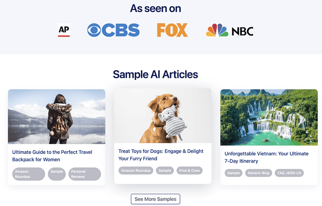Click the FOX logo
This screenshot has height=206, width=322.
172,30
